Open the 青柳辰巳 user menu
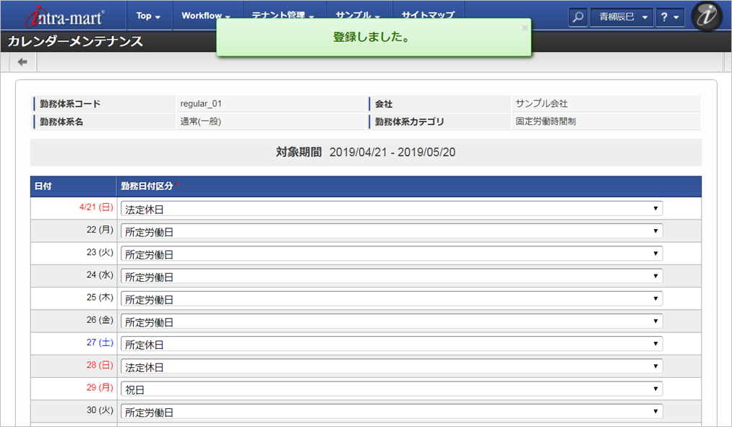Screen dimensions: 732x427 pyautogui.click(x=621, y=17)
